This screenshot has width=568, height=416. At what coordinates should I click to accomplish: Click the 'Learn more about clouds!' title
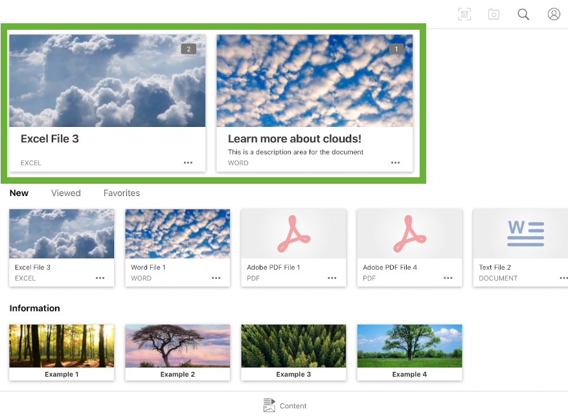[295, 139]
